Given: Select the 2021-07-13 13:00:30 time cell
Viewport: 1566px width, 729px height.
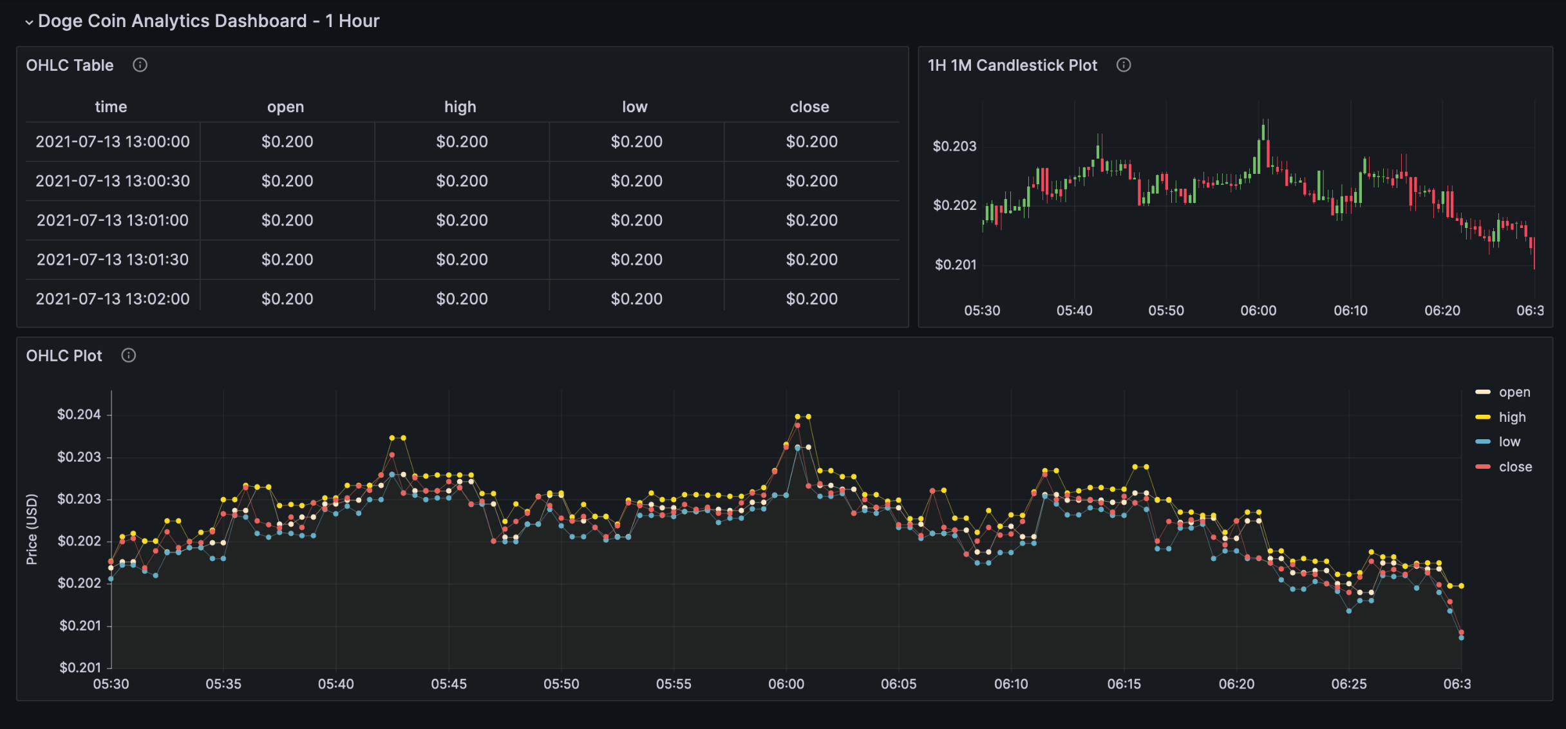Looking at the screenshot, I should 113,181.
